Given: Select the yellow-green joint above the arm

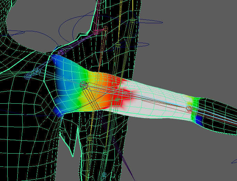Looking at the screenshot, I should coord(118,44).
